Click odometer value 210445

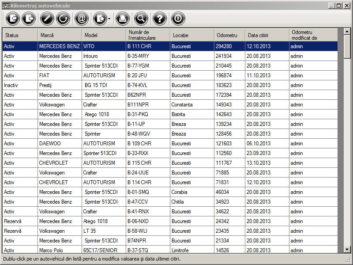pyautogui.click(x=229, y=66)
